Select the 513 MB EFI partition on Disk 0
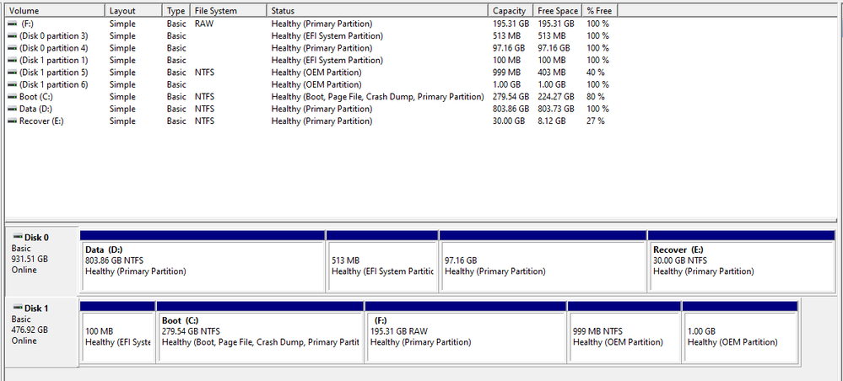 [x=381, y=266]
